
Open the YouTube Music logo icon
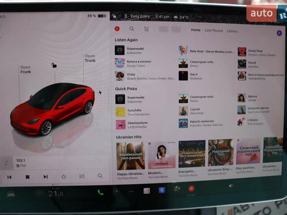(117, 29)
